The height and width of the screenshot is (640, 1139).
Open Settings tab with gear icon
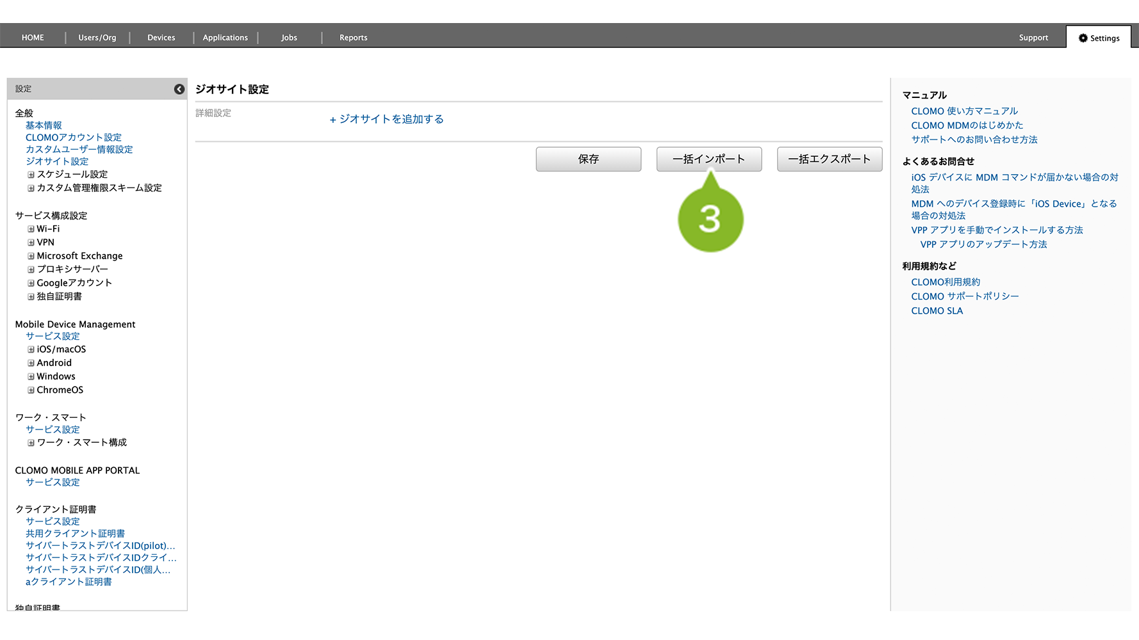click(1099, 38)
